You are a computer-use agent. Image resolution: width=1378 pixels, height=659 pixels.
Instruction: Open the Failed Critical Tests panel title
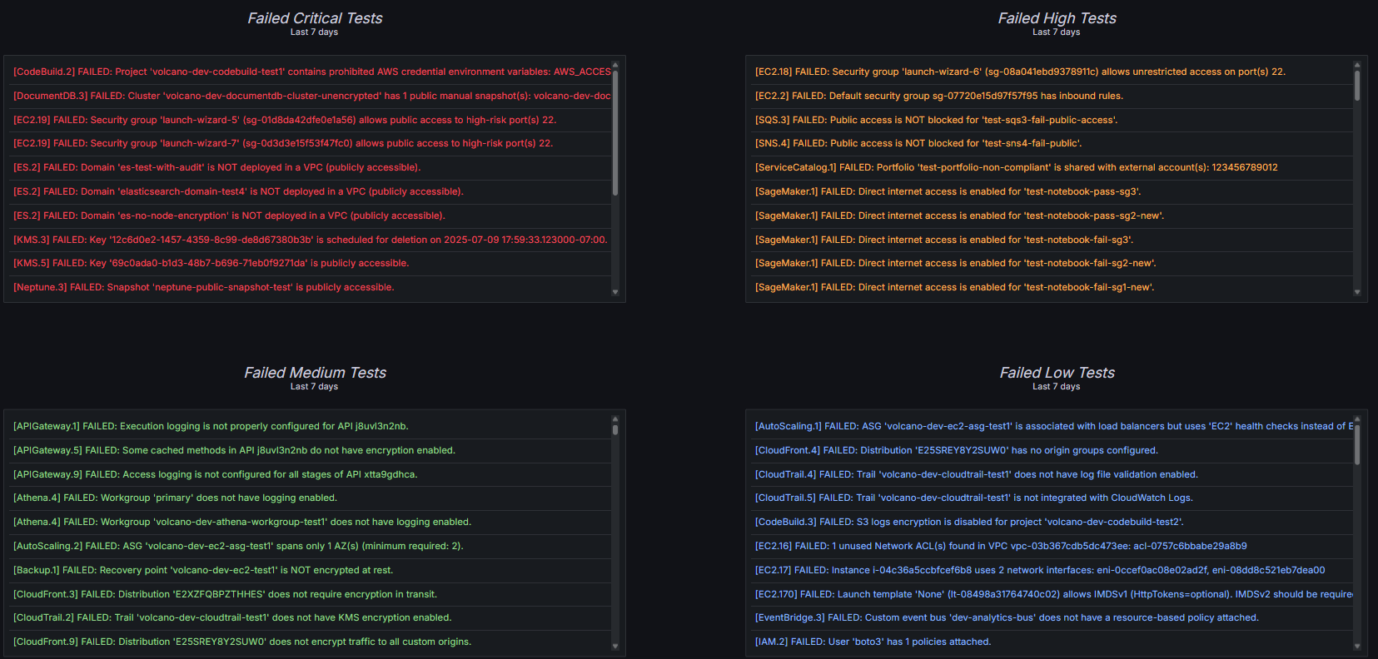tap(315, 18)
